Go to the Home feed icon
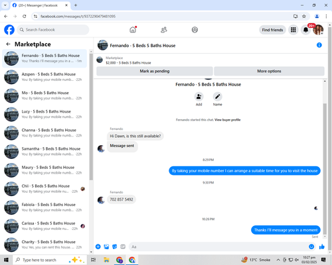Screen dimensions: 332x265 (x=133, y=30)
